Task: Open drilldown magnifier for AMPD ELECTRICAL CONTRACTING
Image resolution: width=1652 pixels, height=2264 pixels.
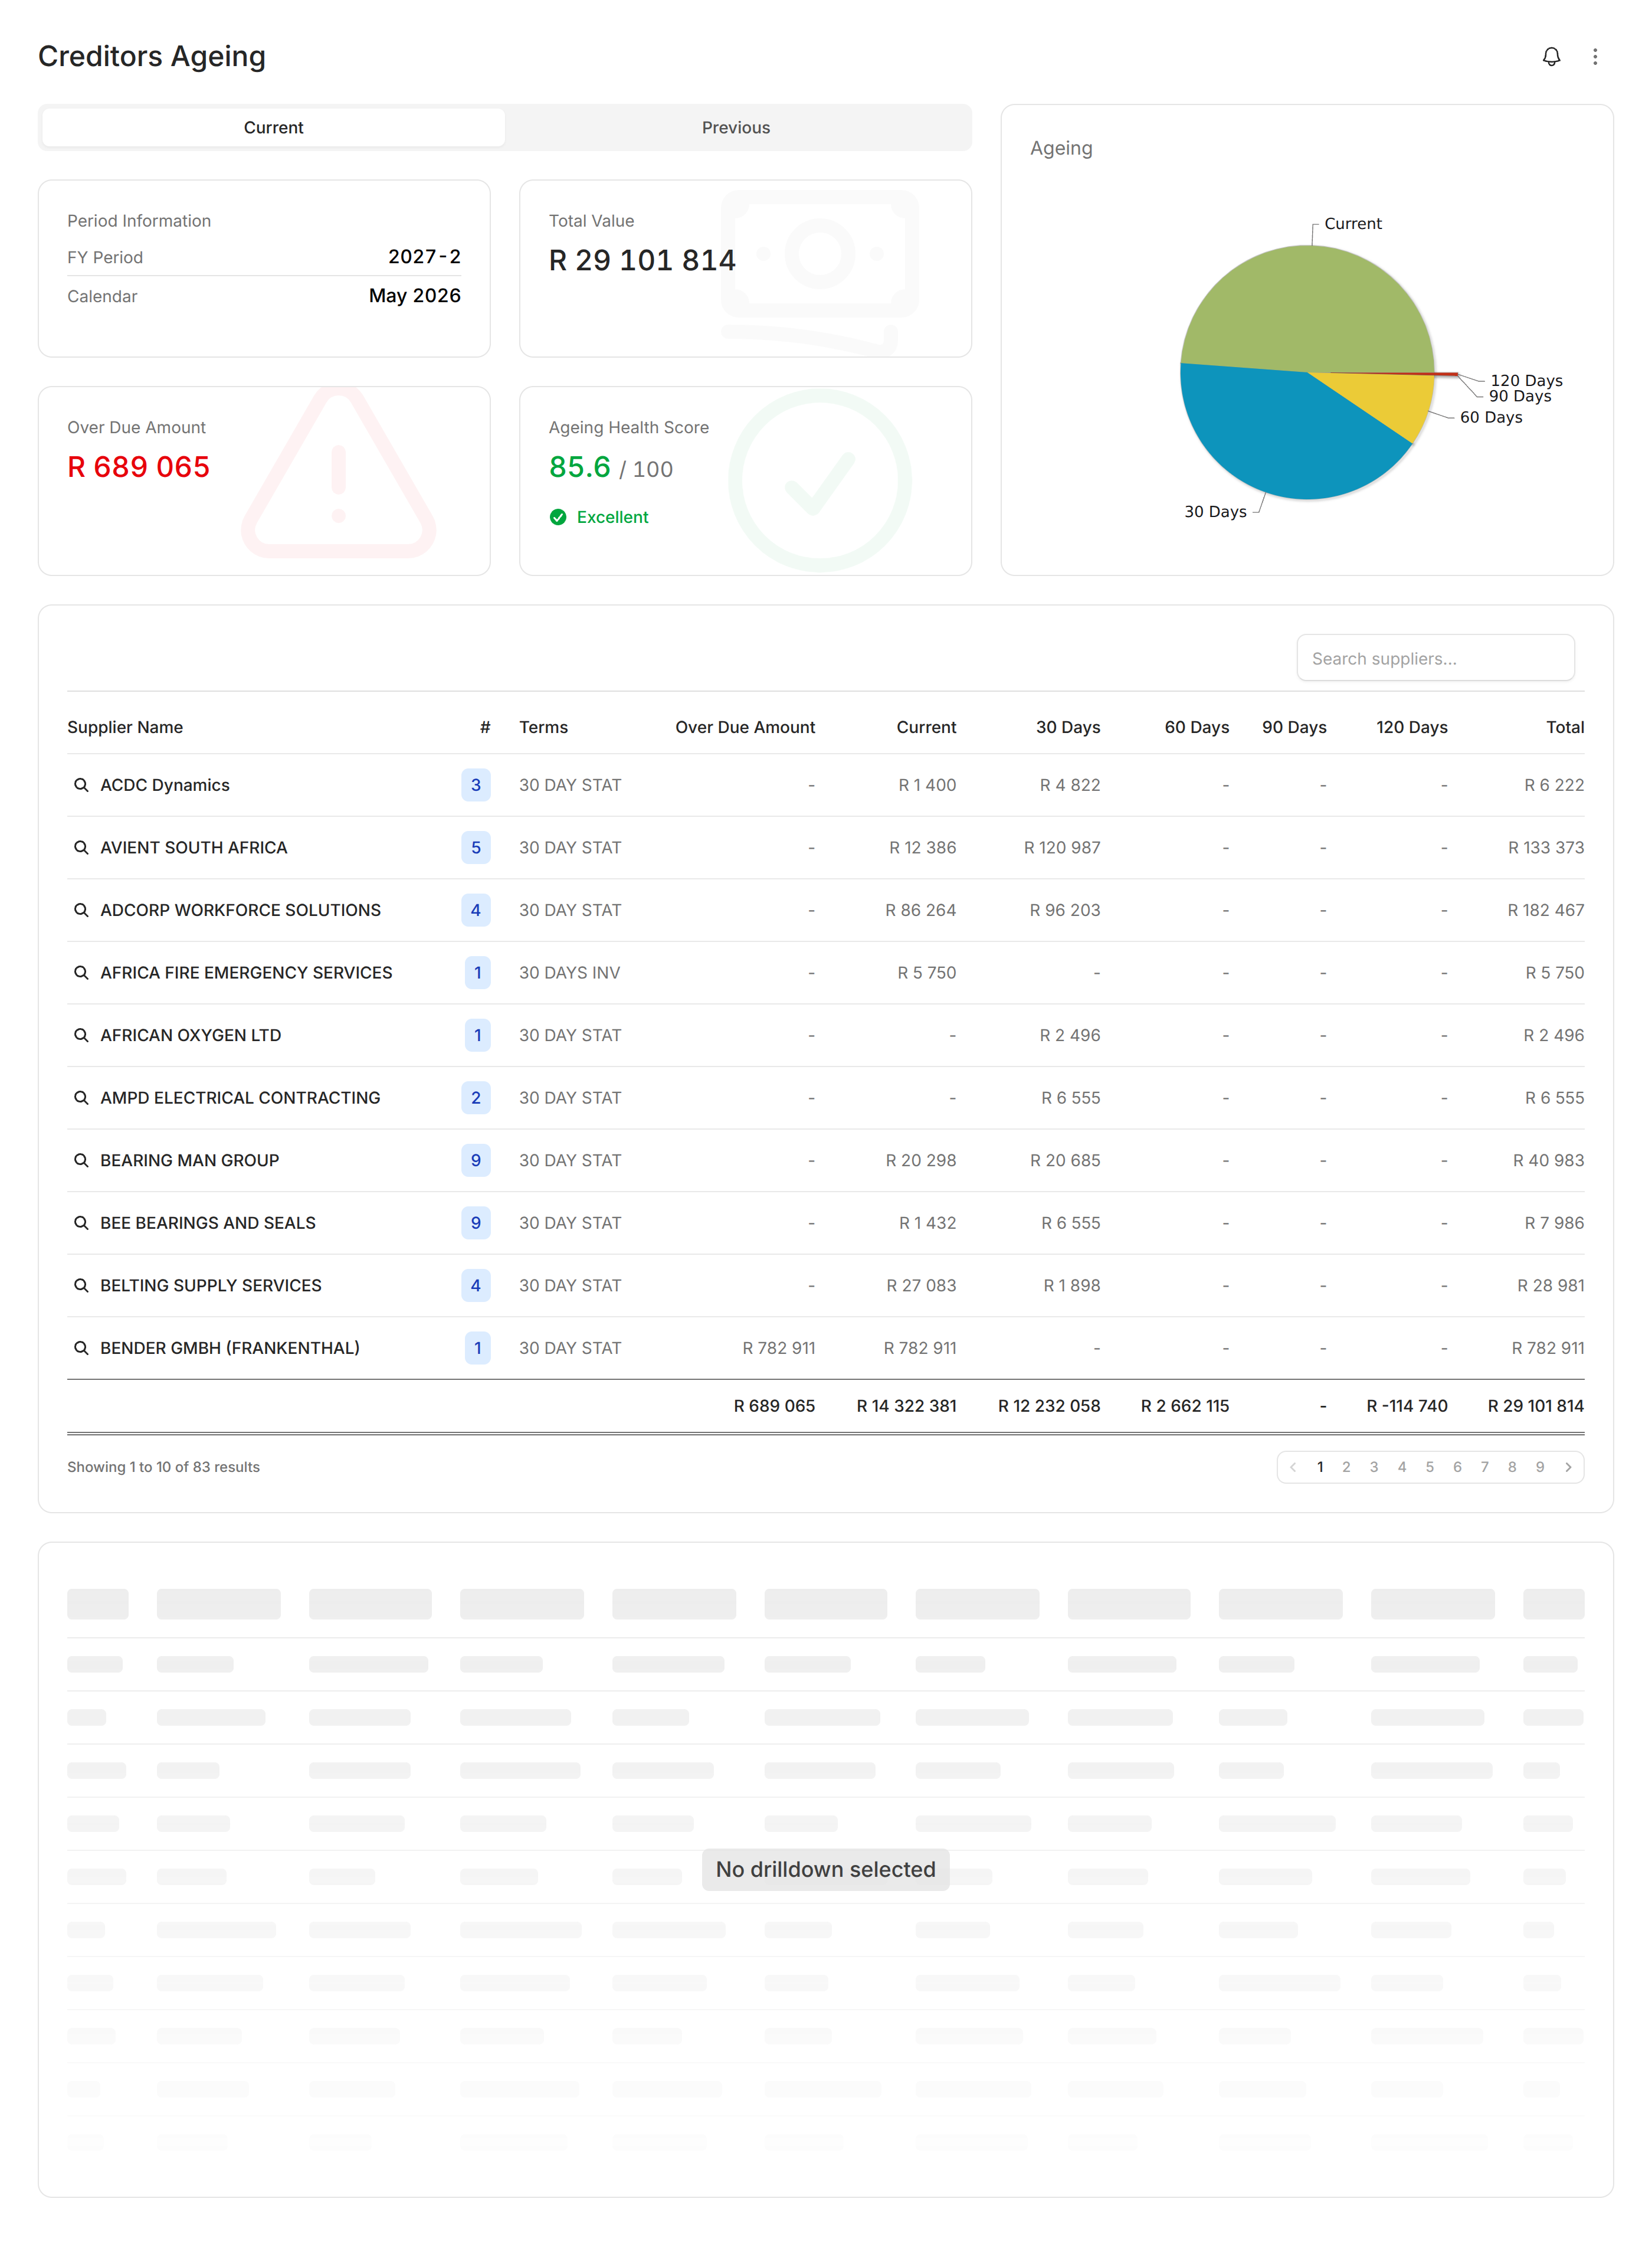Action: click(x=81, y=1098)
